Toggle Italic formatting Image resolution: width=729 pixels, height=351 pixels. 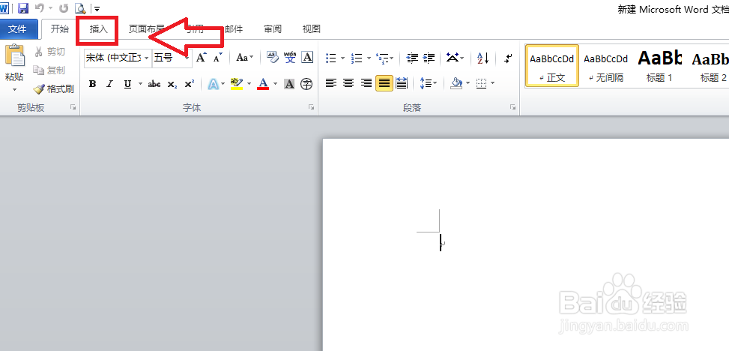[x=109, y=84]
